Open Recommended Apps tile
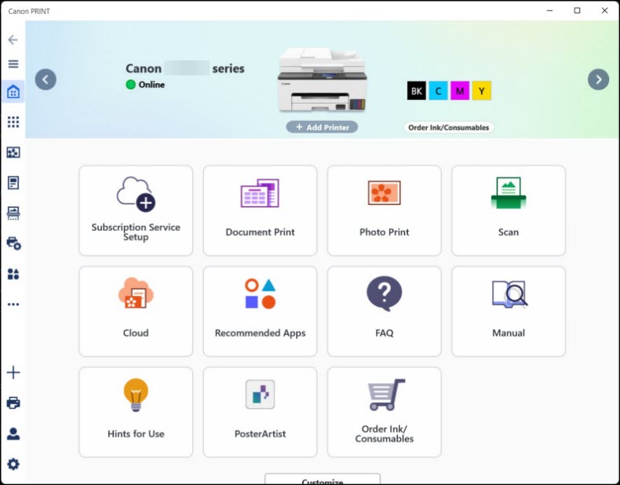The height and width of the screenshot is (485, 620). click(x=260, y=311)
